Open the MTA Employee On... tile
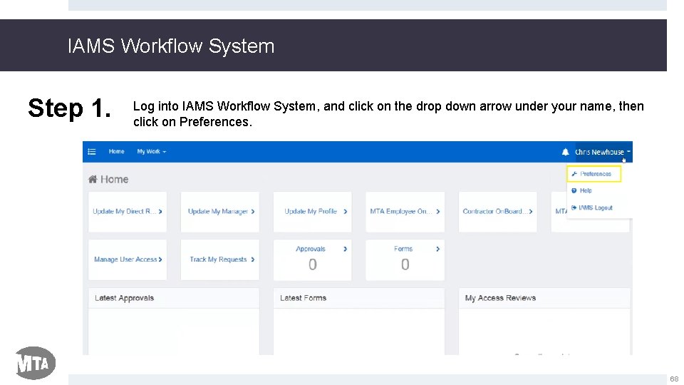 coord(405,212)
